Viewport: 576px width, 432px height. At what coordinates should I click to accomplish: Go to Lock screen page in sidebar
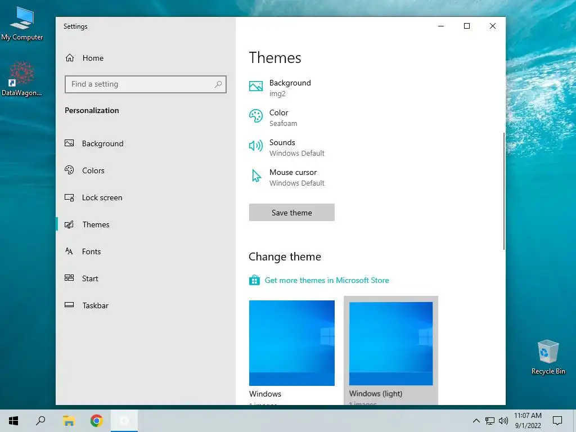click(x=146, y=197)
